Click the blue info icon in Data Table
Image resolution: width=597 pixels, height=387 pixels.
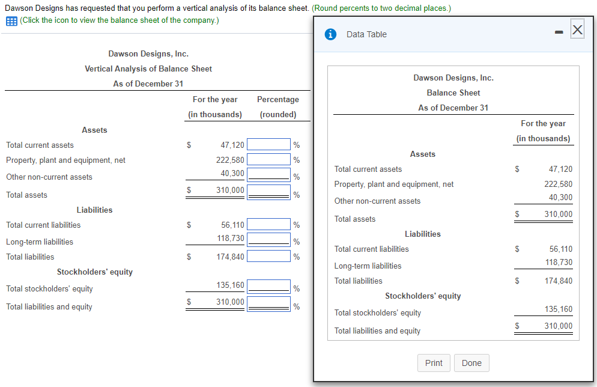(x=330, y=34)
